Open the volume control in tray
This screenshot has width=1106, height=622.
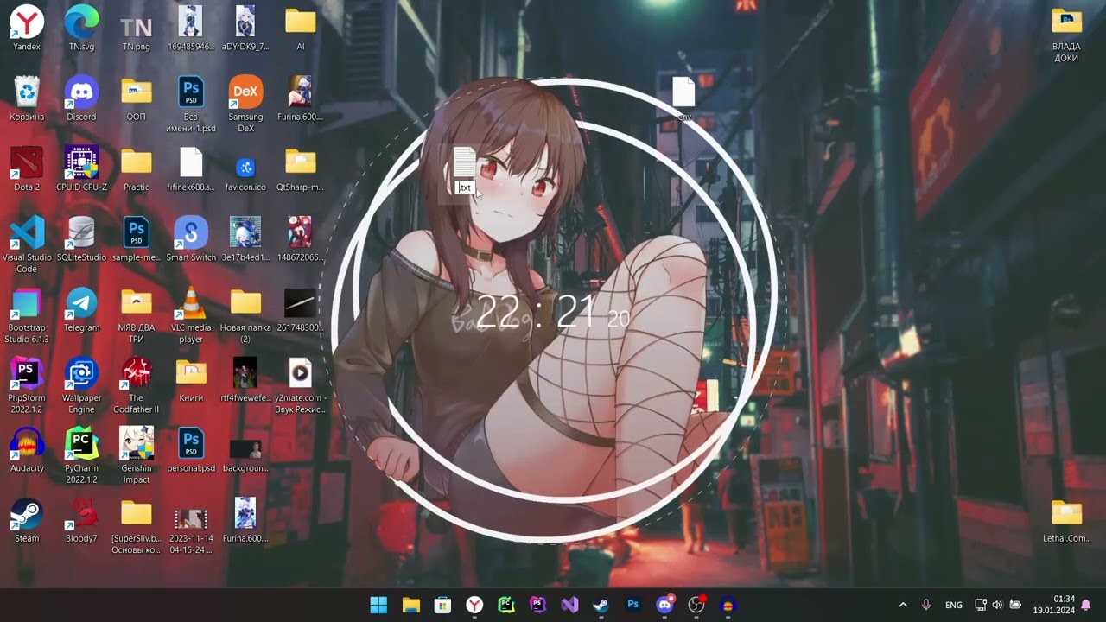coord(997,605)
